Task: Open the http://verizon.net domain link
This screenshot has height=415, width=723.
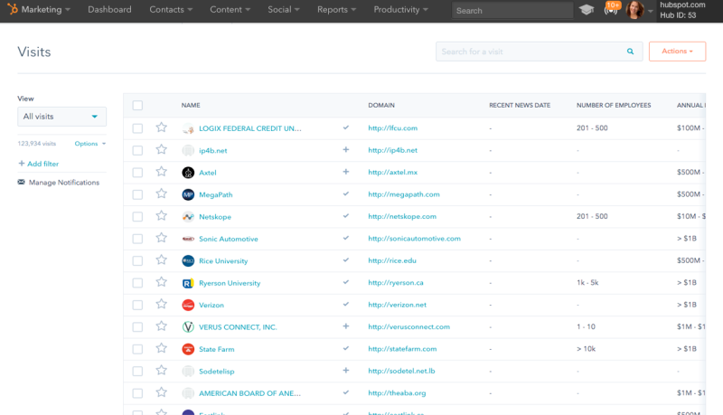Action: (397, 305)
